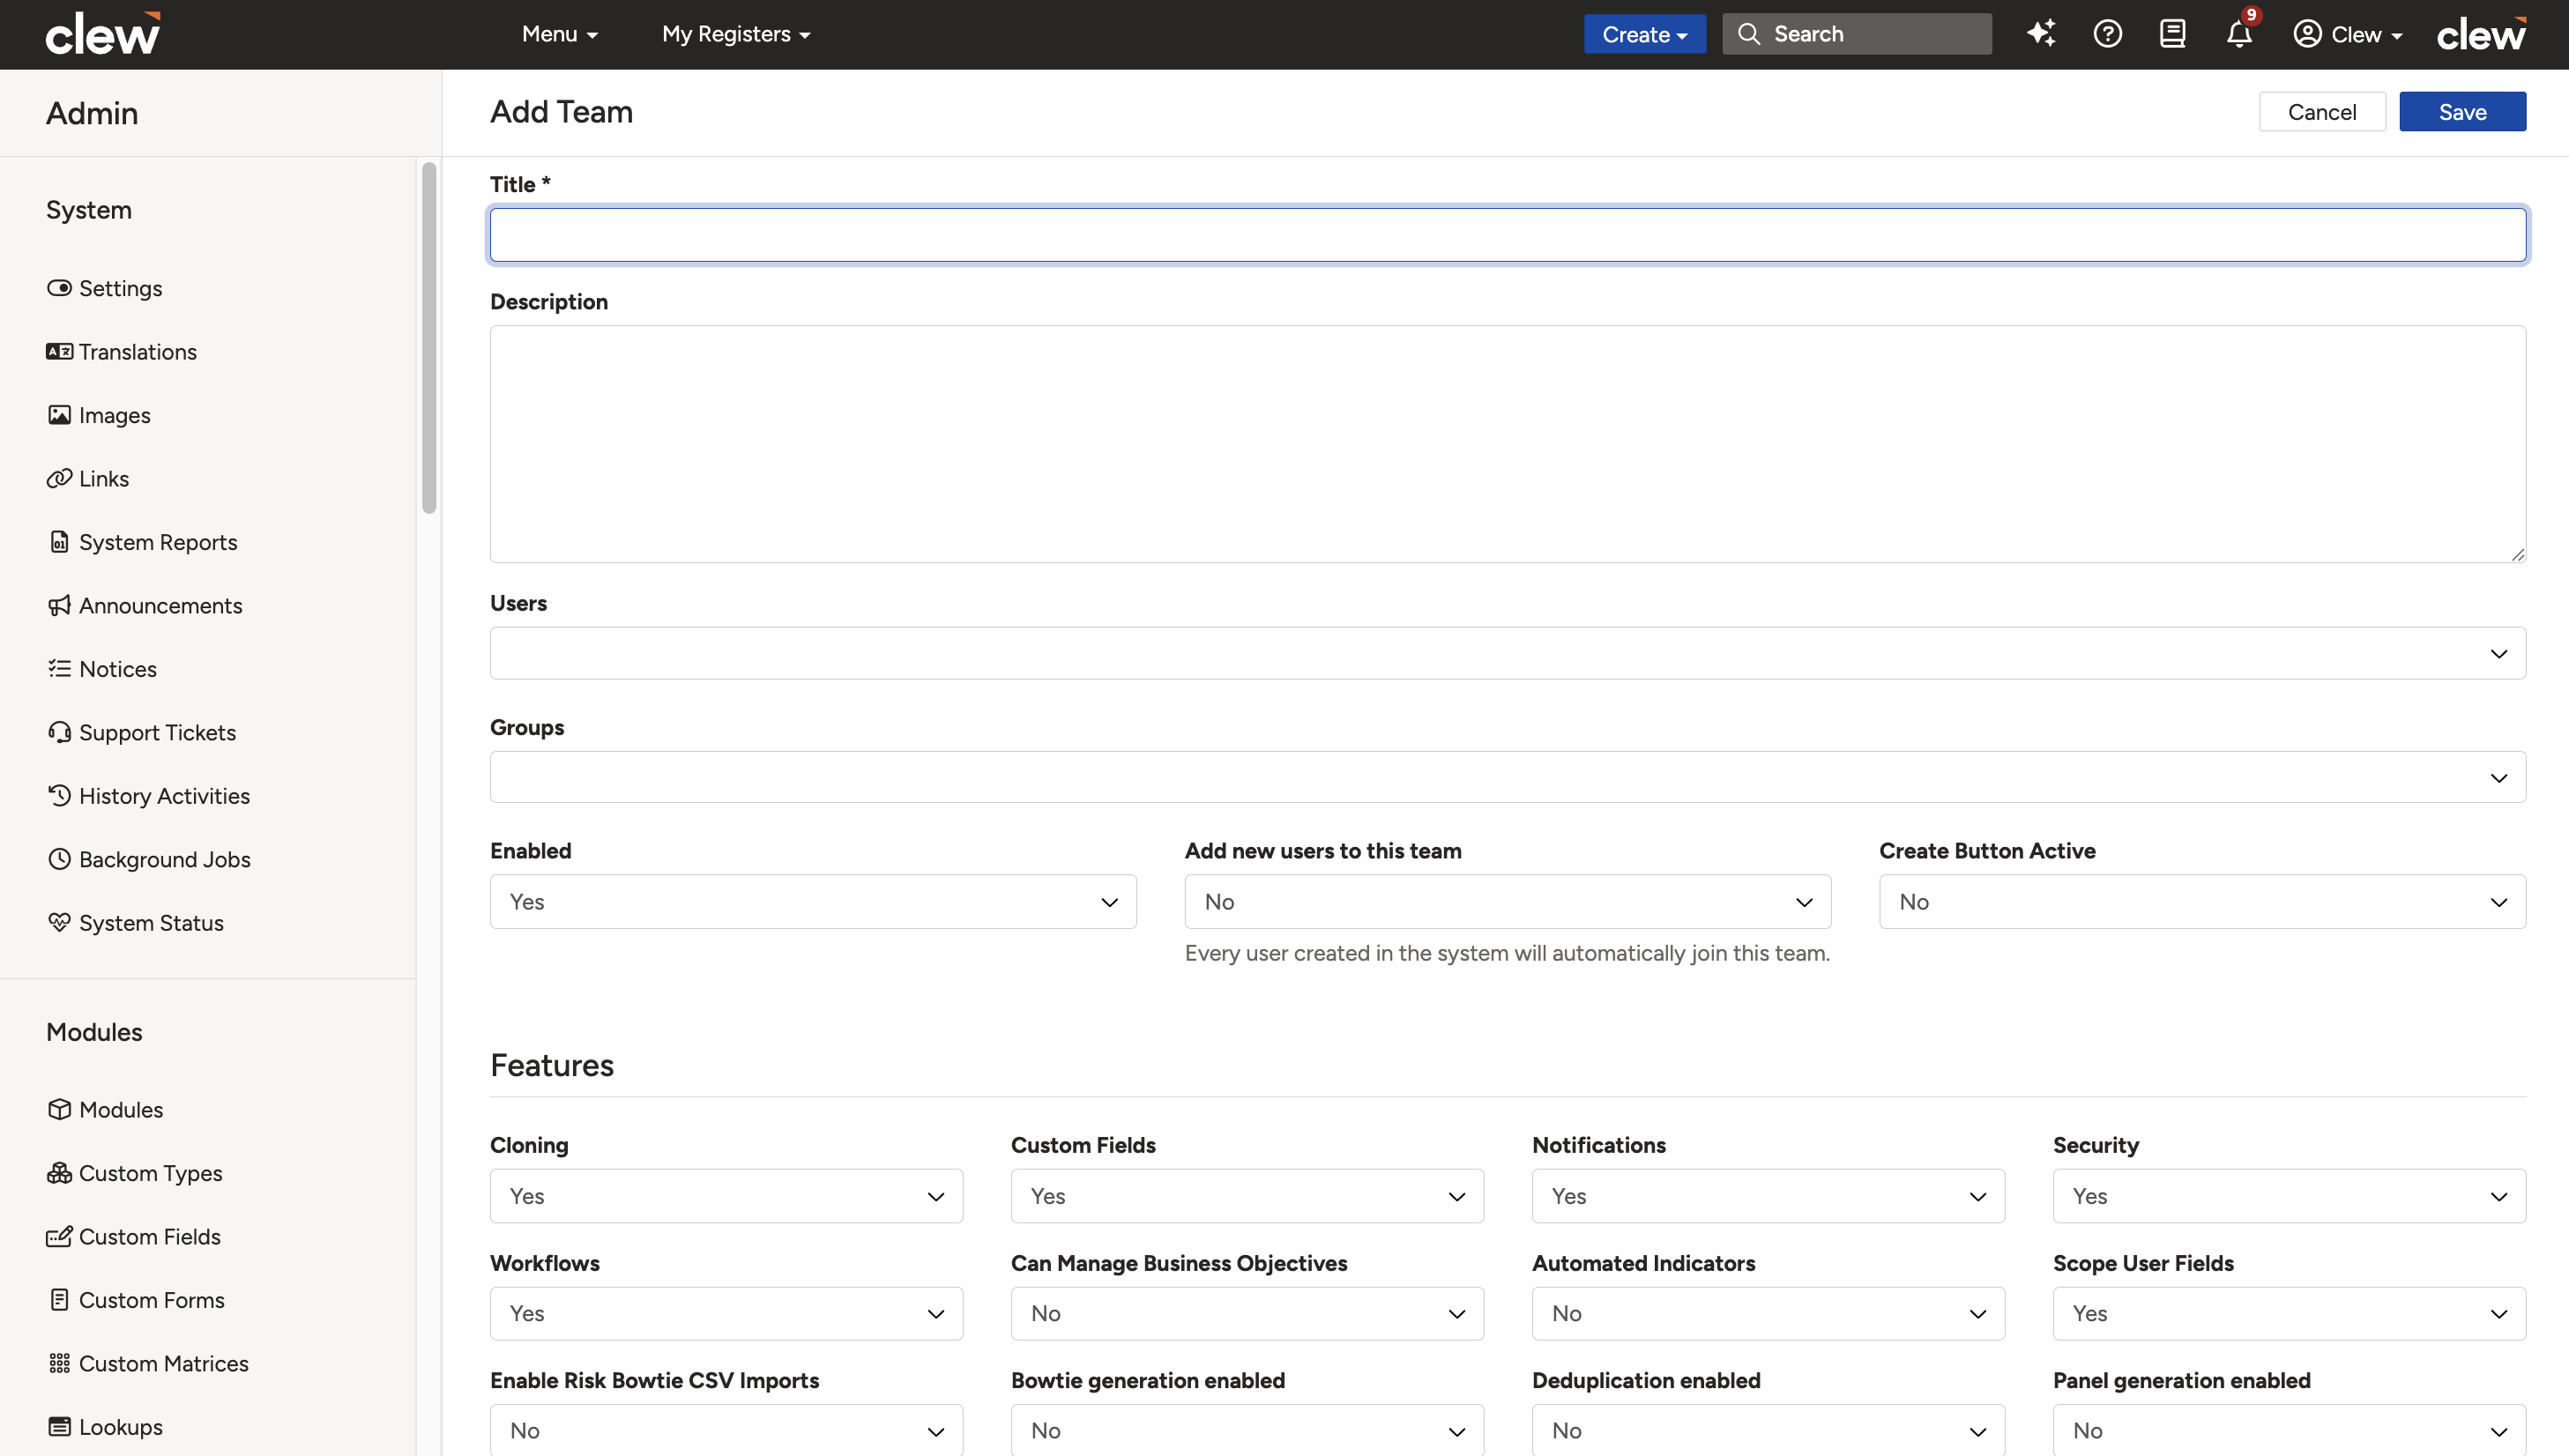
Task: Open the Links chain icon
Action: pyautogui.click(x=59, y=478)
